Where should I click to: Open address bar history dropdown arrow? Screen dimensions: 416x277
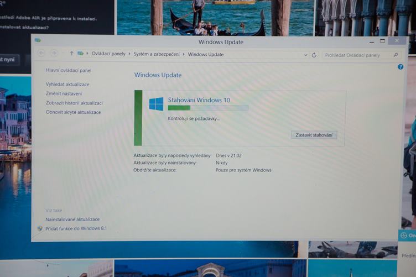coord(305,55)
